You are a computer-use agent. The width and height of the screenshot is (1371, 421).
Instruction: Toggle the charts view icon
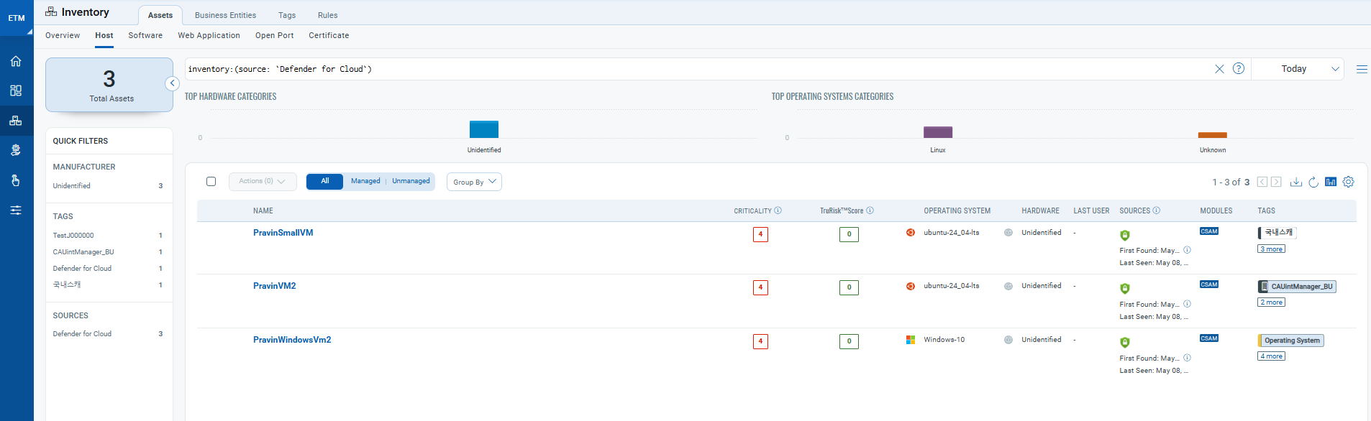pyautogui.click(x=1331, y=182)
